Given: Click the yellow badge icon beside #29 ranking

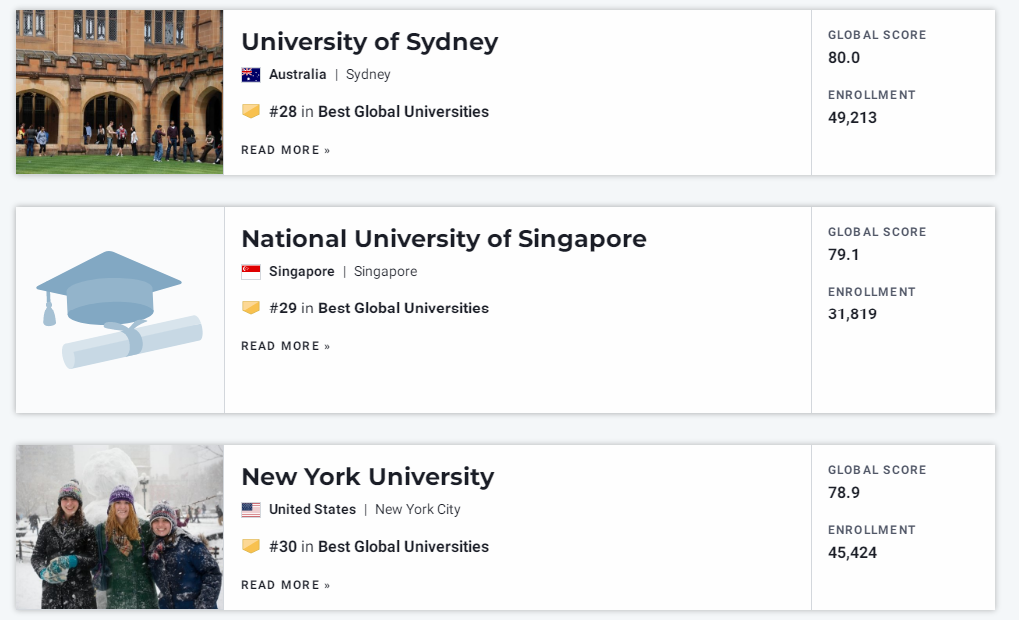Looking at the screenshot, I should pyautogui.click(x=250, y=308).
